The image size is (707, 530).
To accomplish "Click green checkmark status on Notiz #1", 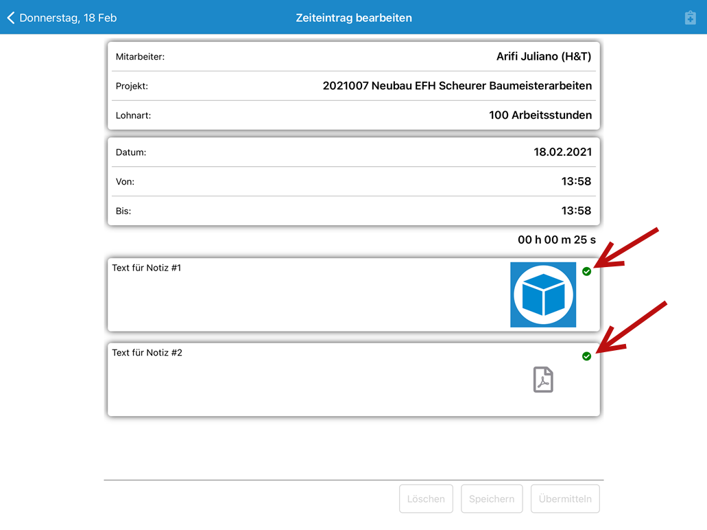I will [x=586, y=271].
